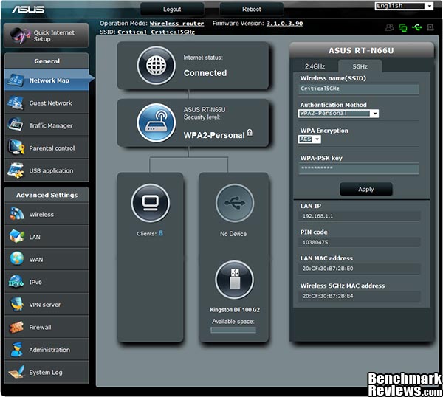This screenshot has height=397, width=443.
Task: Click the Guest Network sidebar icon
Action: click(x=16, y=103)
